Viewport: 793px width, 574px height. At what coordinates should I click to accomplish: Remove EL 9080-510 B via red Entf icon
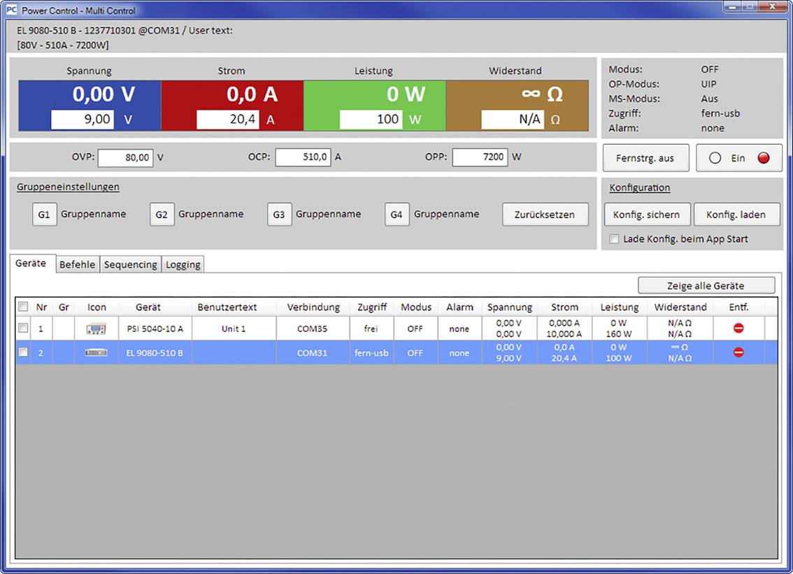point(740,352)
